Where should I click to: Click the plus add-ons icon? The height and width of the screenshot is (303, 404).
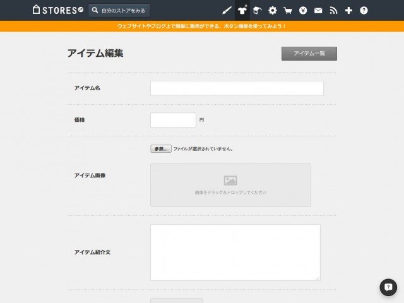348,10
